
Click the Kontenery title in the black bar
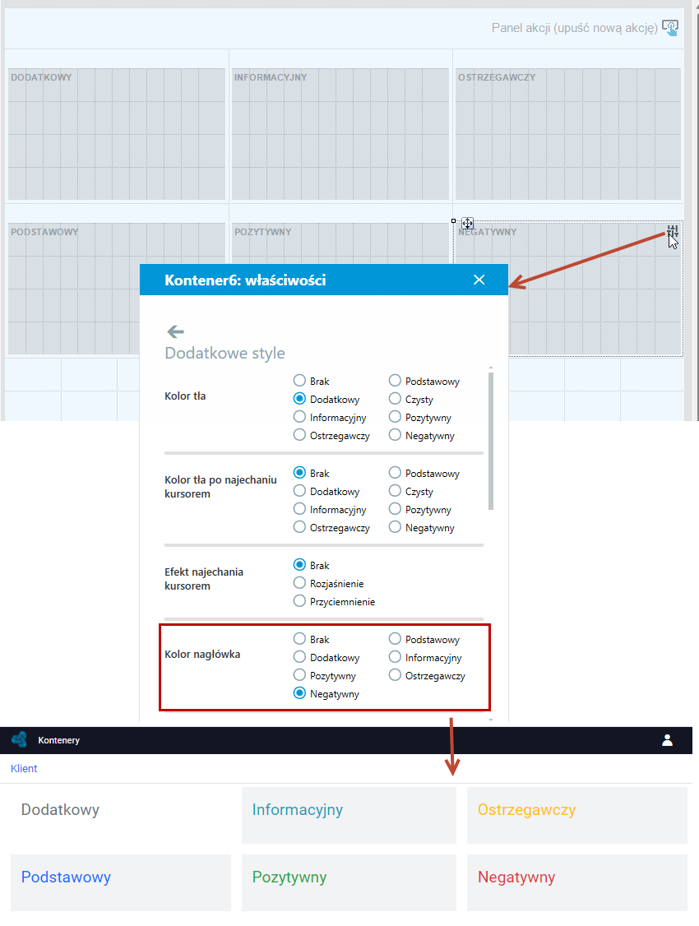click(x=58, y=740)
